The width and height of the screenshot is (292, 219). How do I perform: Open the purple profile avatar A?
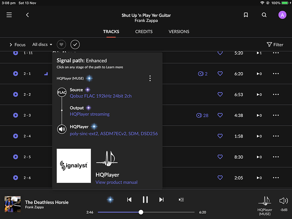point(282,15)
